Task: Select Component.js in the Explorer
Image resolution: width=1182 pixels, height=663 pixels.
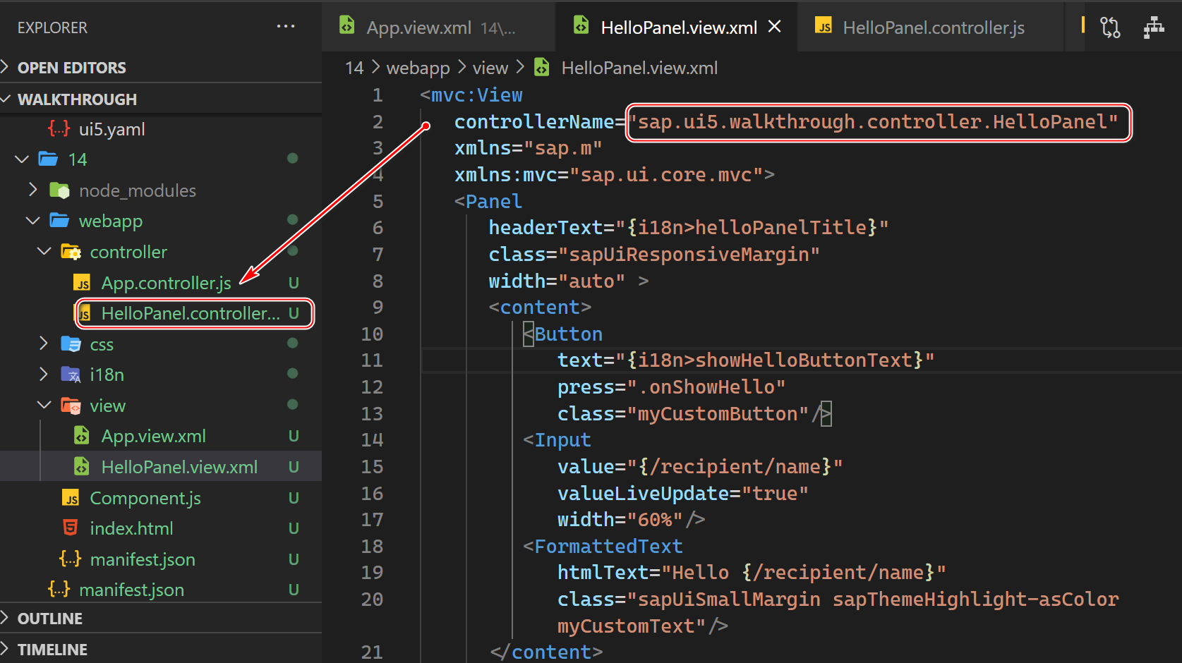Action: [x=145, y=497]
